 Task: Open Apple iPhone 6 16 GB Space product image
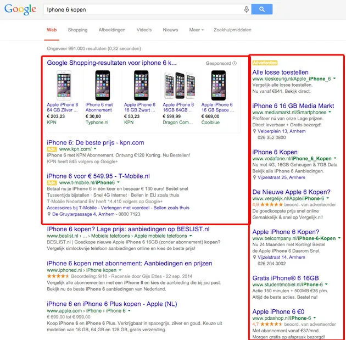pyautogui.click(x=219, y=85)
